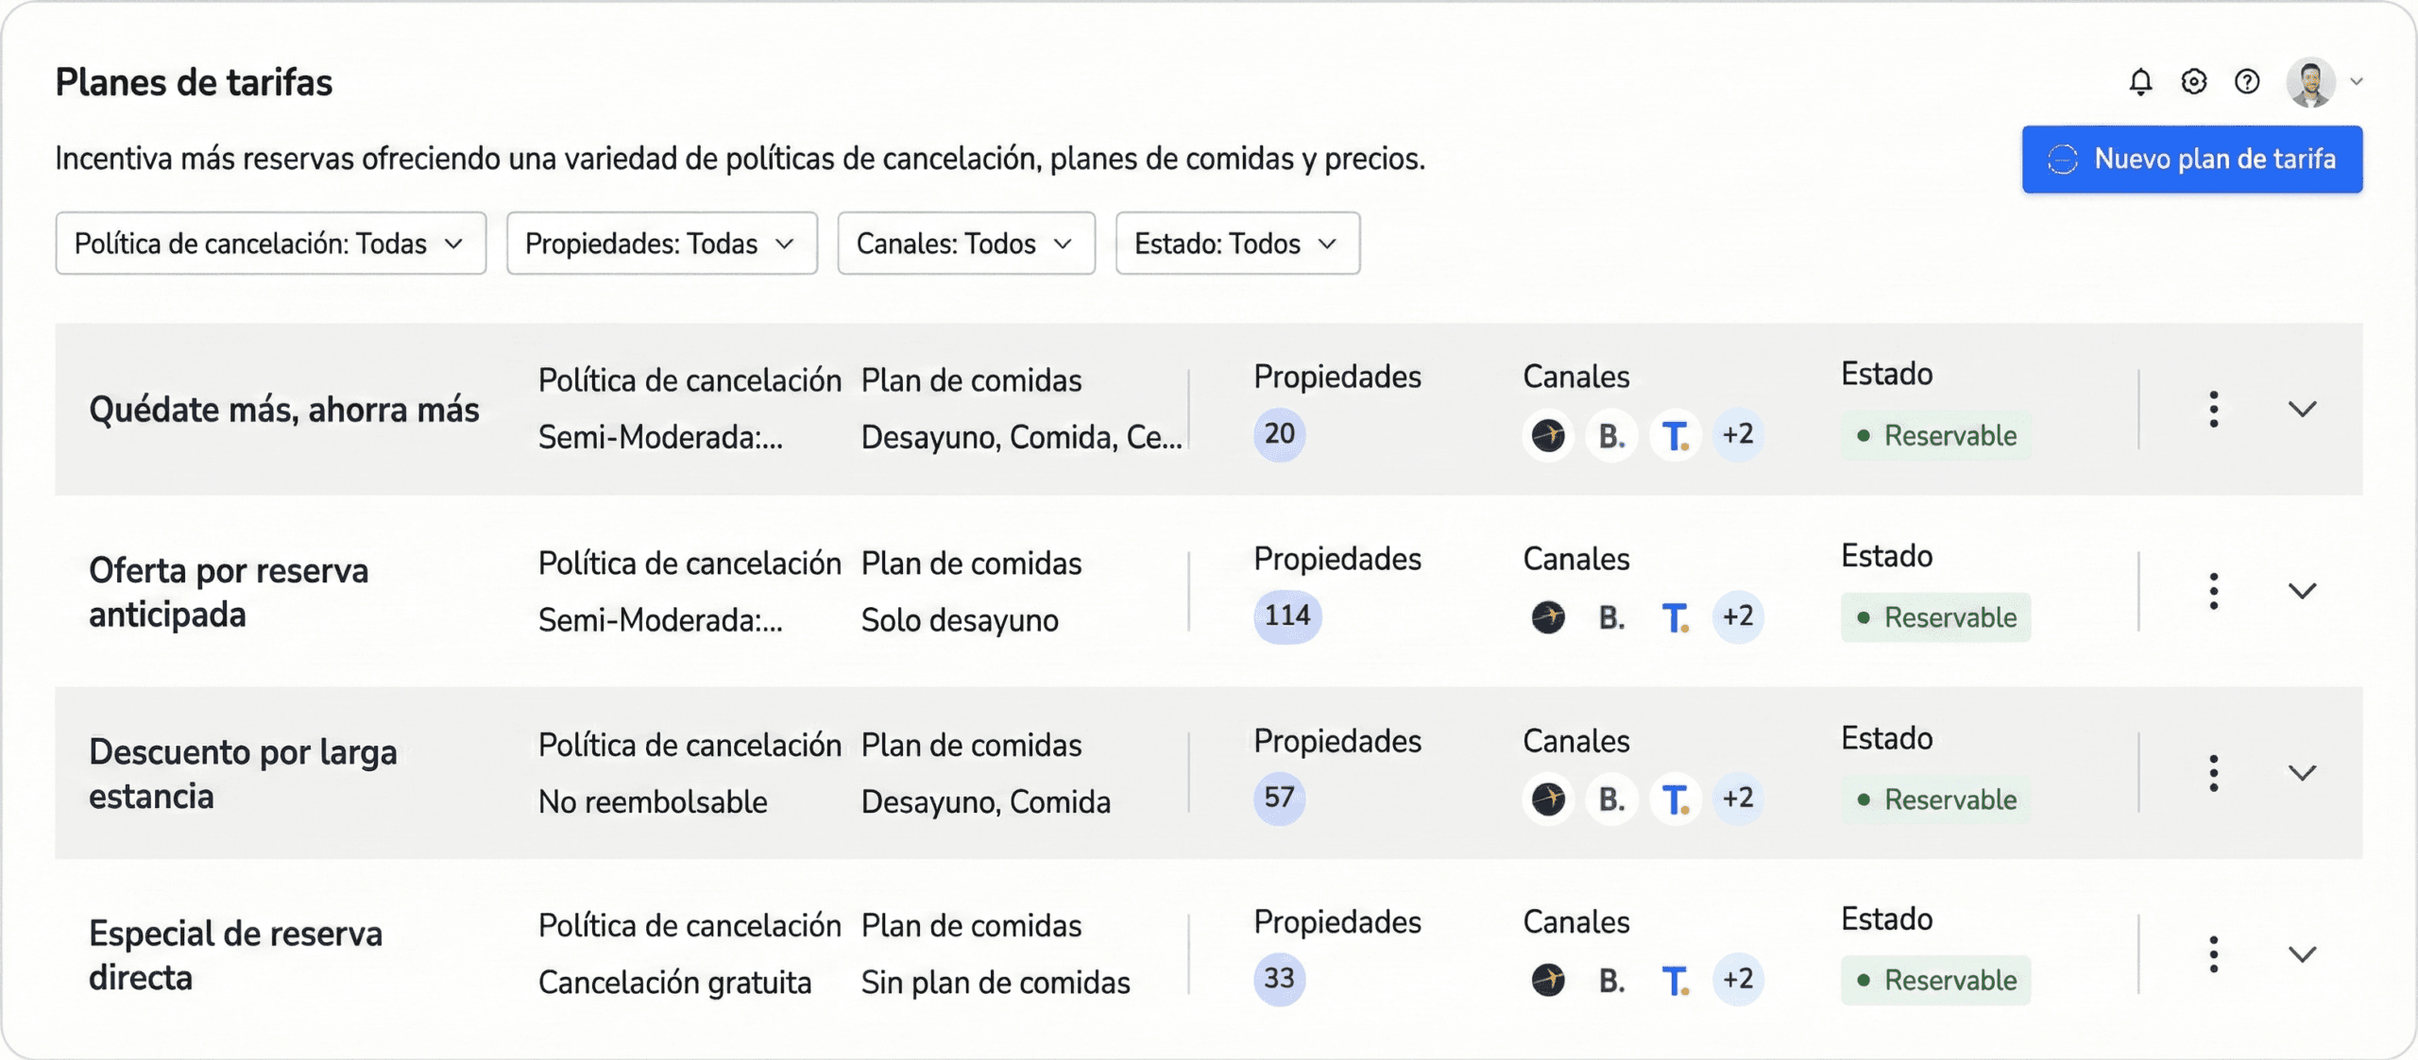Open three-dot menu for Quédate más, ahorra más
The width and height of the screenshot is (2418, 1060).
point(2214,409)
